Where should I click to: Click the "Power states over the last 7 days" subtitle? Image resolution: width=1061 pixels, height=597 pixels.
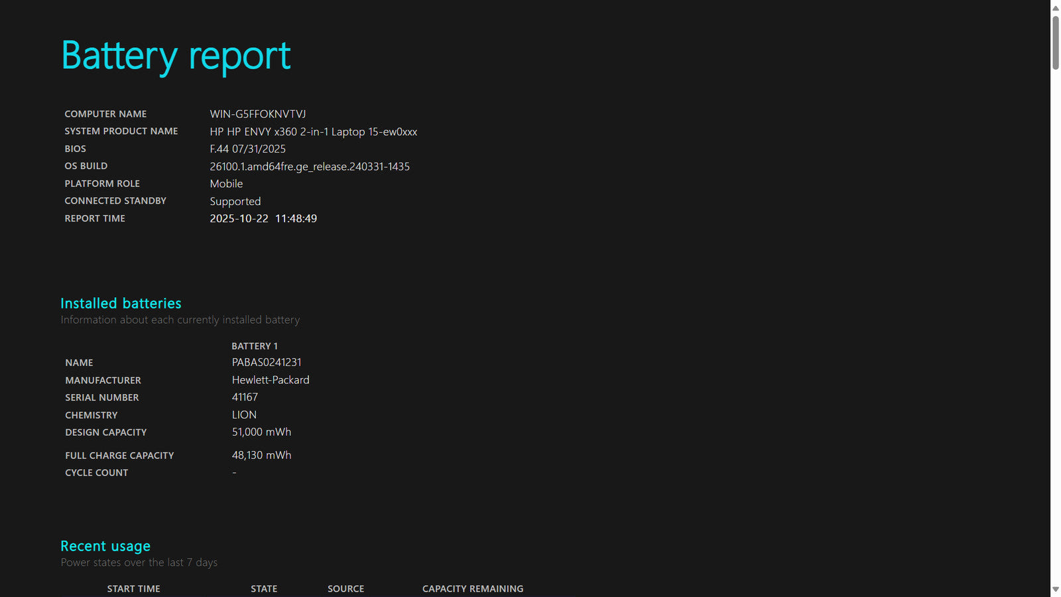coord(139,563)
